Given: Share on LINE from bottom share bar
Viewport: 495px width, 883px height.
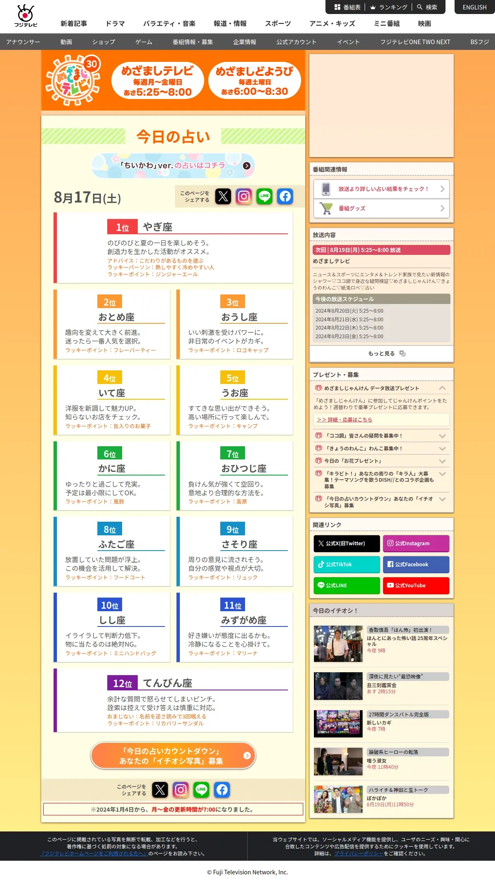Looking at the screenshot, I should 201,790.
